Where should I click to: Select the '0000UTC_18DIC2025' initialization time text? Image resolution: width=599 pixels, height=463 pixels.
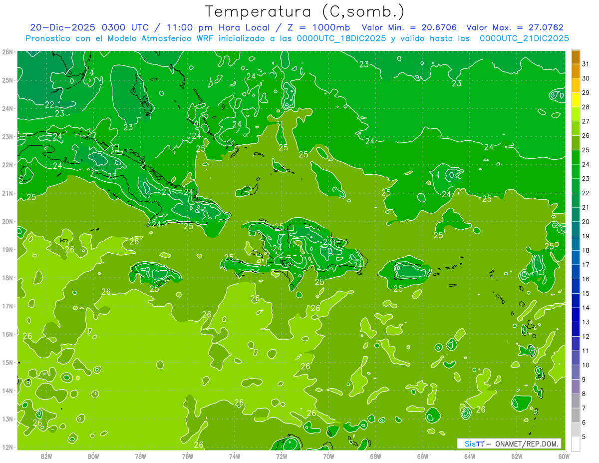pos(341,38)
